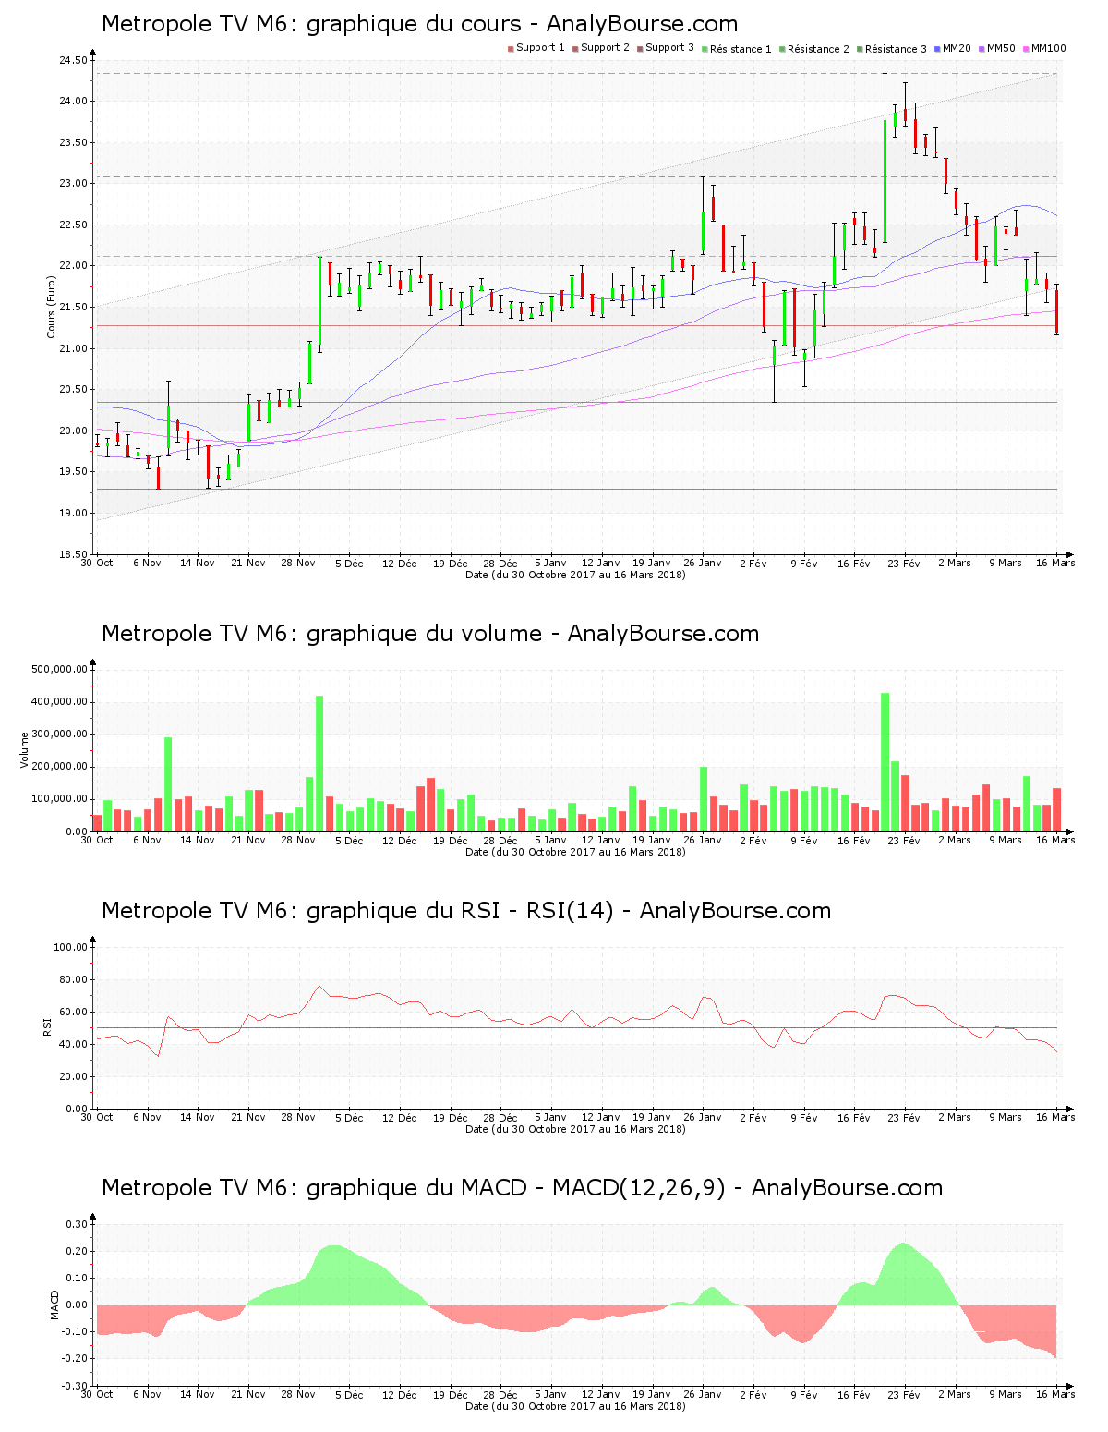Click the 'Cours (Euro)' vertical axis label
The width and height of the screenshot is (1108, 1432).
tap(52, 308)
